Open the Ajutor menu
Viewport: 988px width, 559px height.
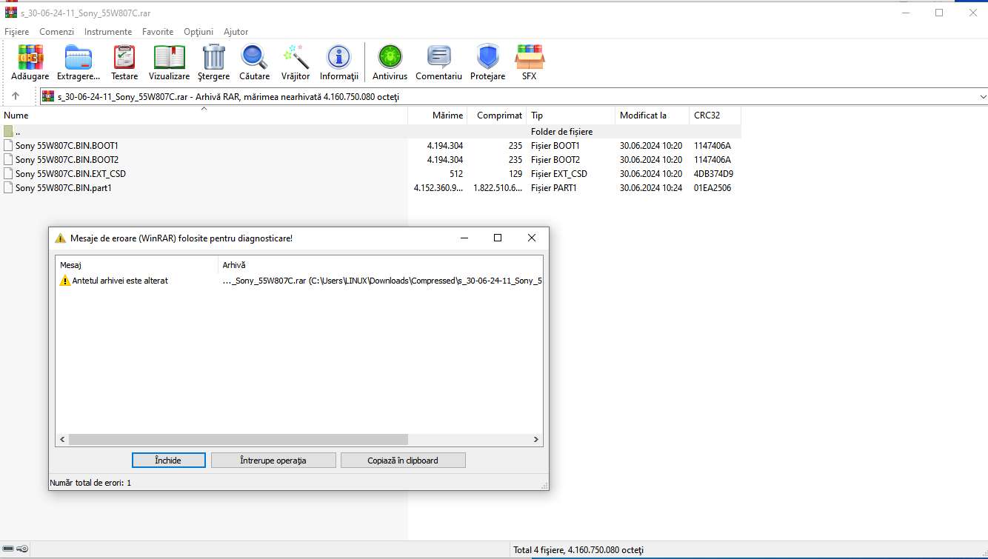236,32
